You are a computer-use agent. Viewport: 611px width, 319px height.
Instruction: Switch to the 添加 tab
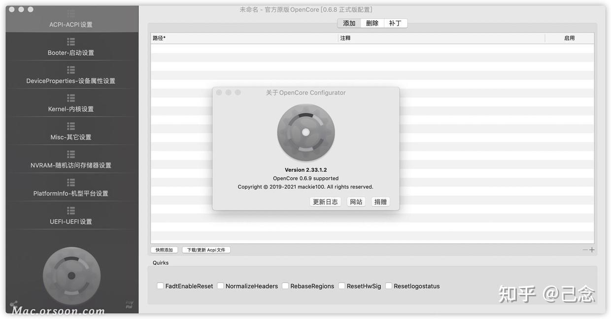pos(349,23)
